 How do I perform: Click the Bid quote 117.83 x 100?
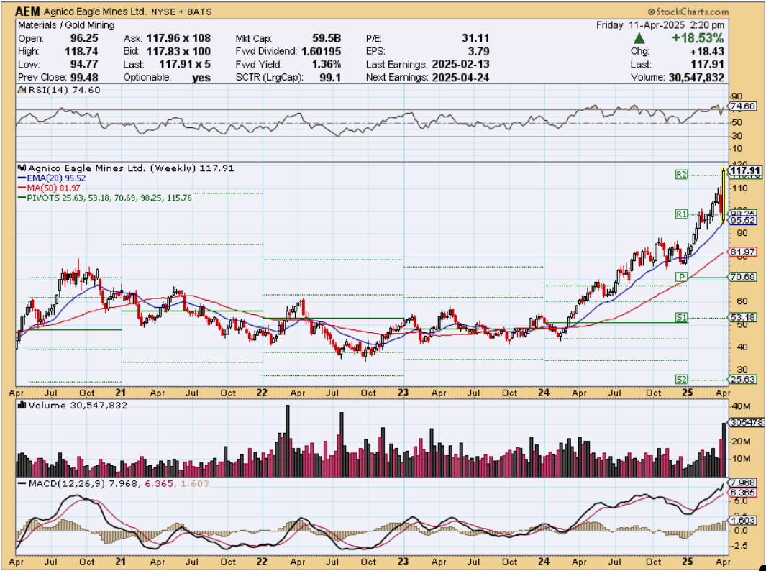pyautogui.click(x=180, y=51)
